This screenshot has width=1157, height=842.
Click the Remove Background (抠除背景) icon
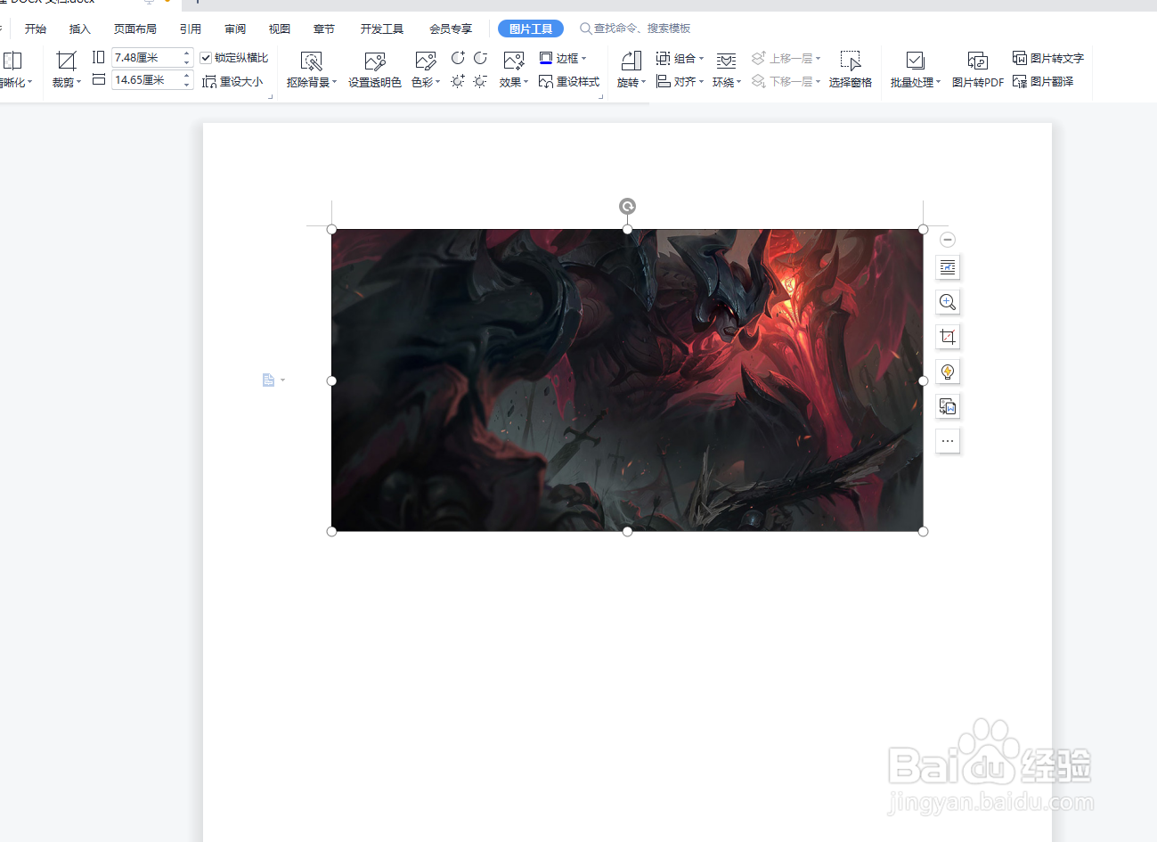311,61
